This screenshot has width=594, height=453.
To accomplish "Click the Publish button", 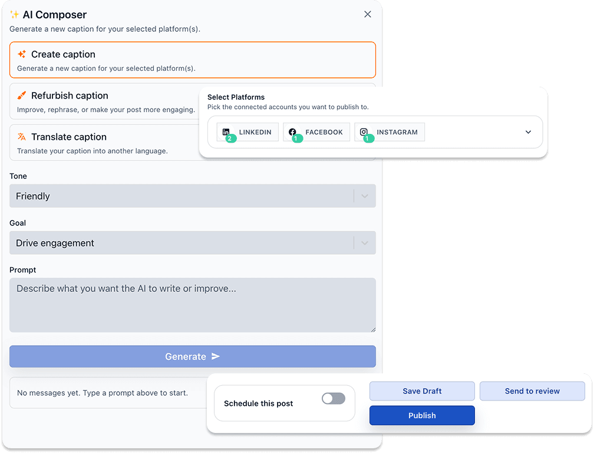I will (x=422, y=416).
